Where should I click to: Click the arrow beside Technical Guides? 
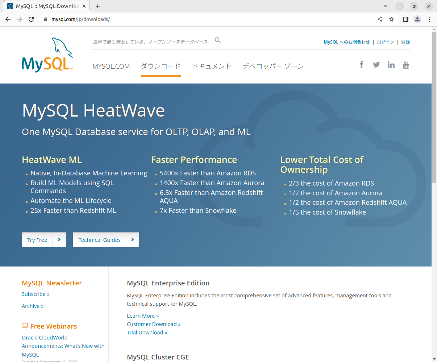click(x=133, y=240)
